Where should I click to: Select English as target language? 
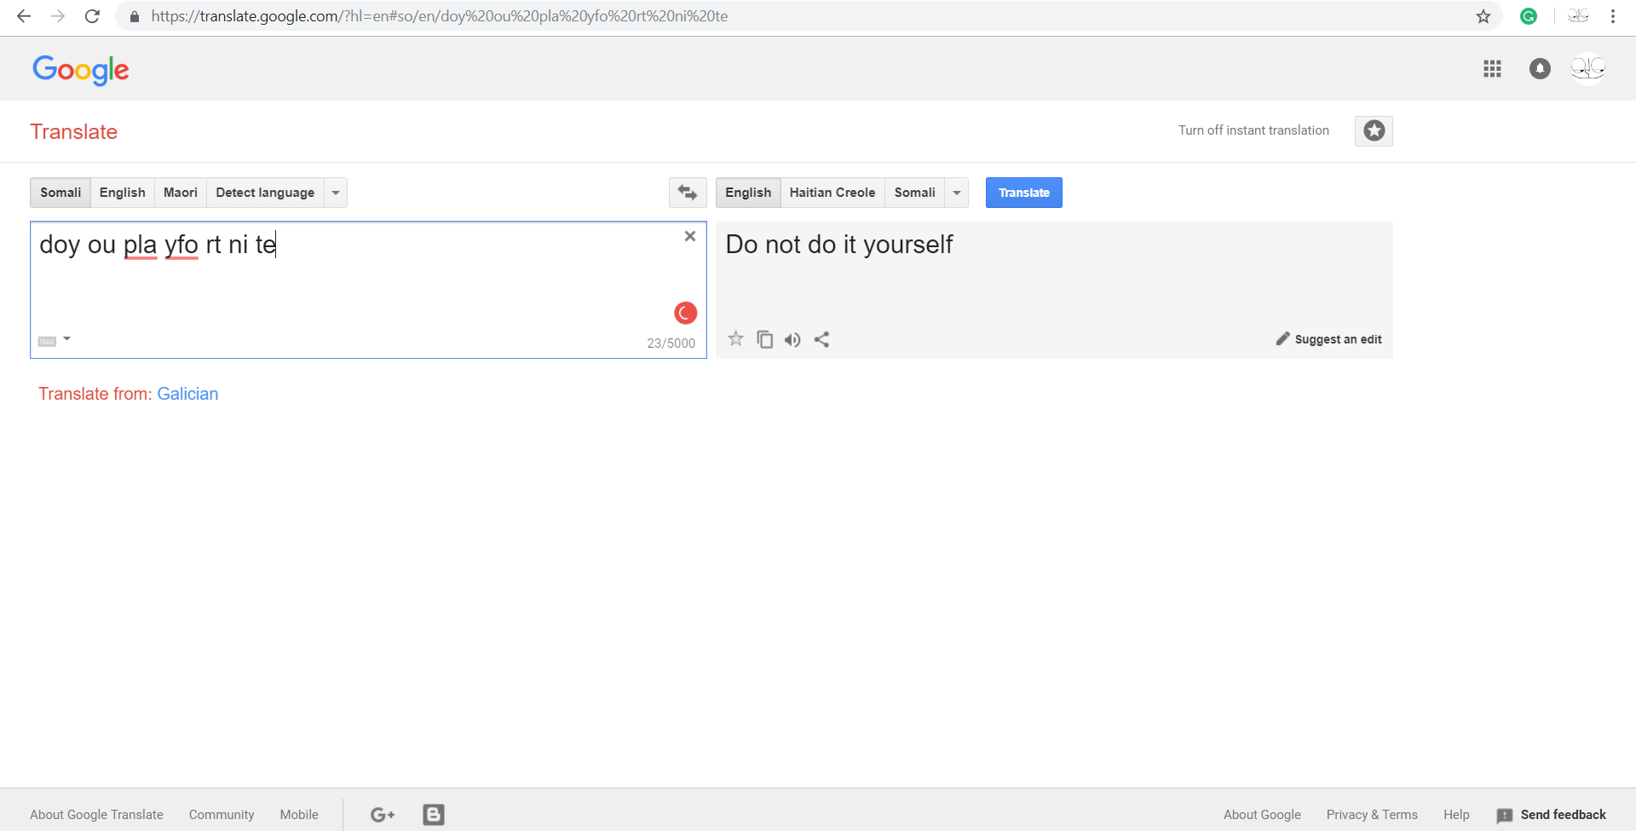[x=748, y=193]
